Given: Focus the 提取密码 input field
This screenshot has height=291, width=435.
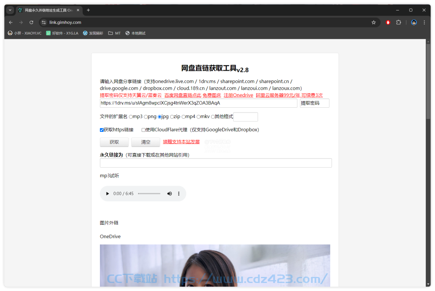Looking at the screenshot, I should pyautogui.click(x=315, y=103).
